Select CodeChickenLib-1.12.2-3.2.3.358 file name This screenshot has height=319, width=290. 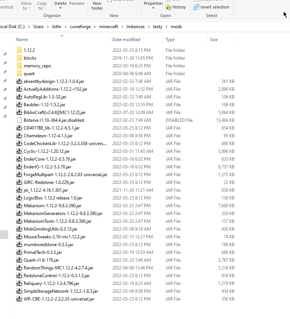65,144
